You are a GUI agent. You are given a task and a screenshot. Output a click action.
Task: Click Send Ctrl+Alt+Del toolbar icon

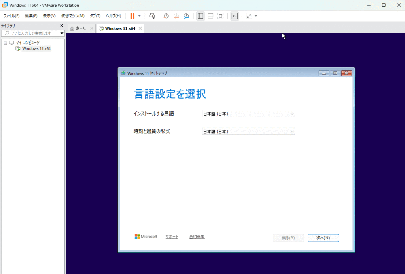click(152, 16)
